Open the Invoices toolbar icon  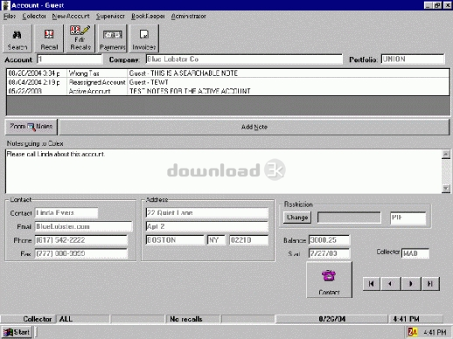click(144, 38)
